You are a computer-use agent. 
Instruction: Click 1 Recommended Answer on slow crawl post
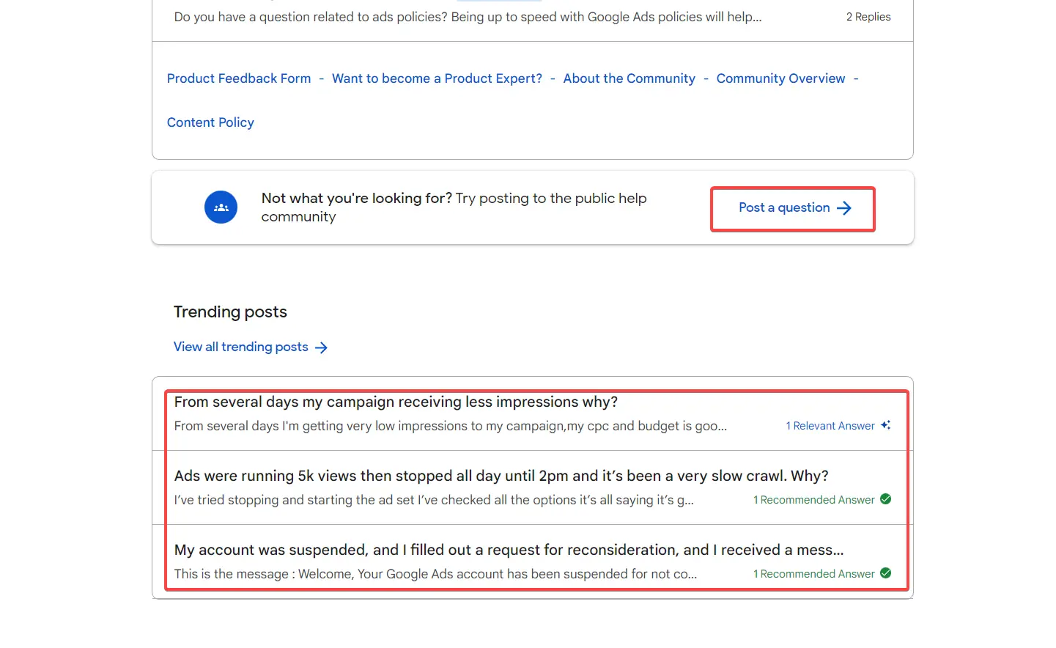tap(814, 500)
